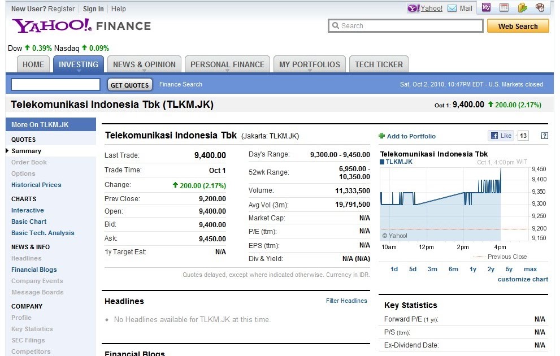560x356 pixels.
Task: Switch to the TECH TICKER tab
Action: (x=379, y=64)
